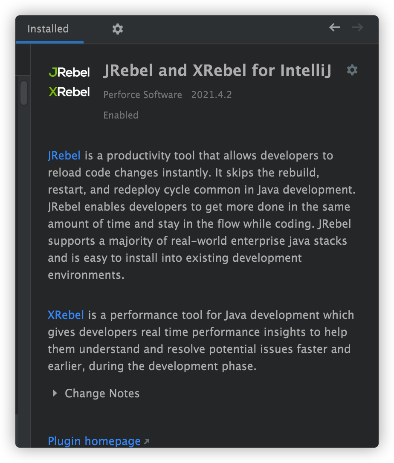Click the JRebel and XRebel for IntelliJ heading

click(x=217, y=71)
